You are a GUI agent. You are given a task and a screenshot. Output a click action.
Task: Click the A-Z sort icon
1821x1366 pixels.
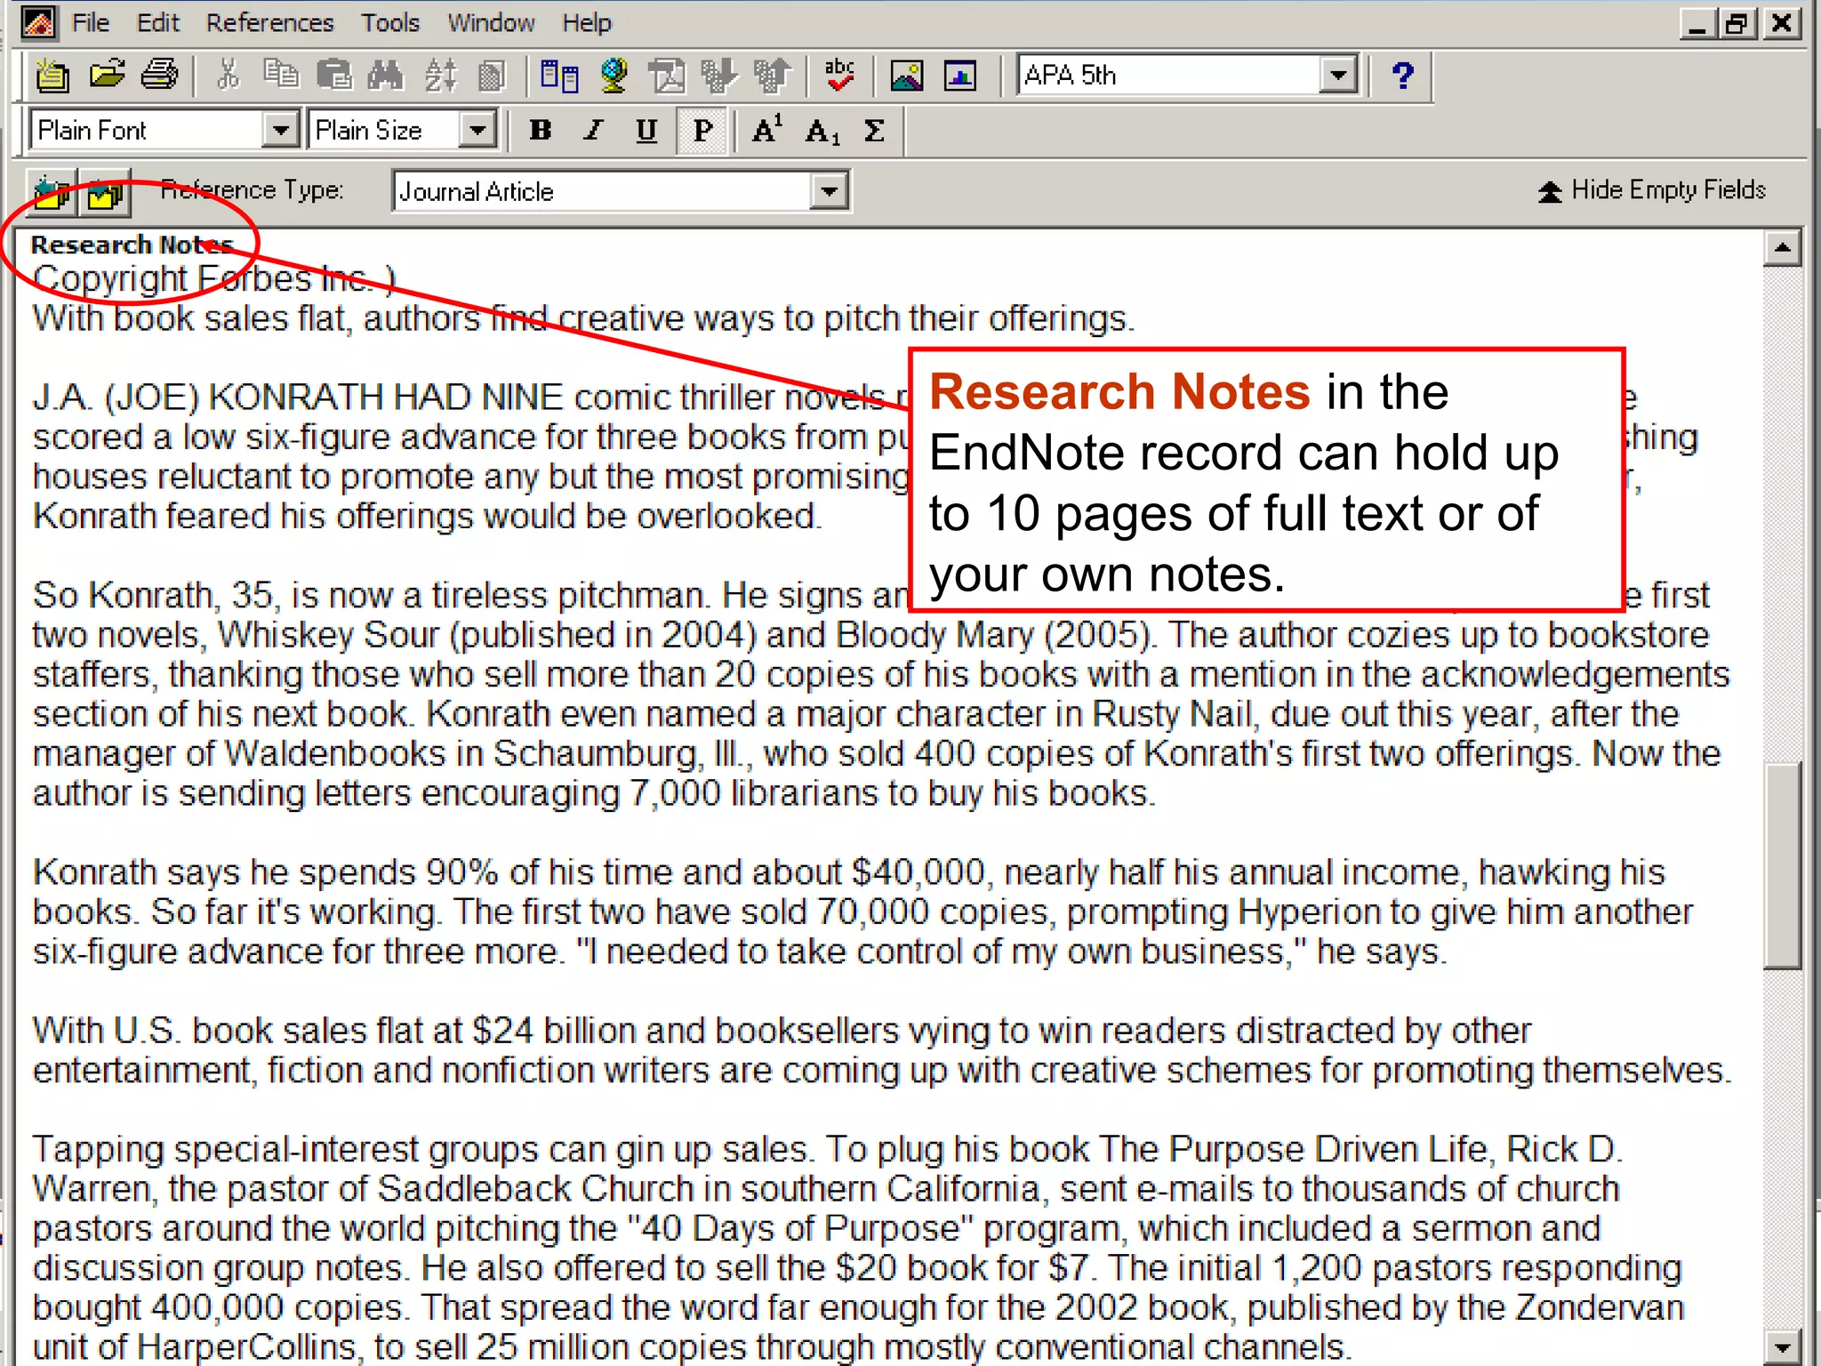pos(440,76)
